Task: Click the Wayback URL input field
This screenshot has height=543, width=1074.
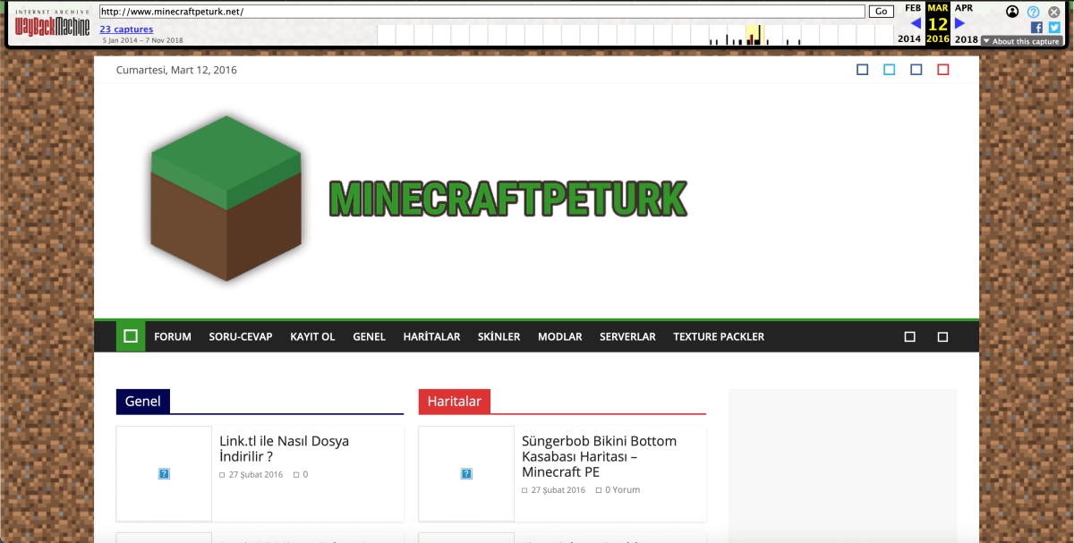Action: tap(482, 12)
